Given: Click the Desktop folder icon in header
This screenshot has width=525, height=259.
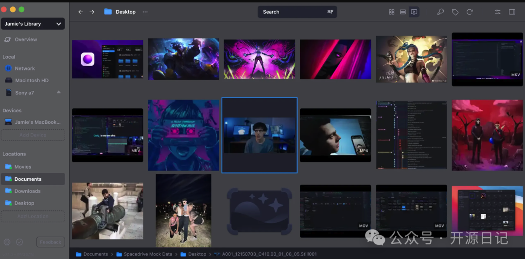Looking at the screenshot, I should (108, 12).
